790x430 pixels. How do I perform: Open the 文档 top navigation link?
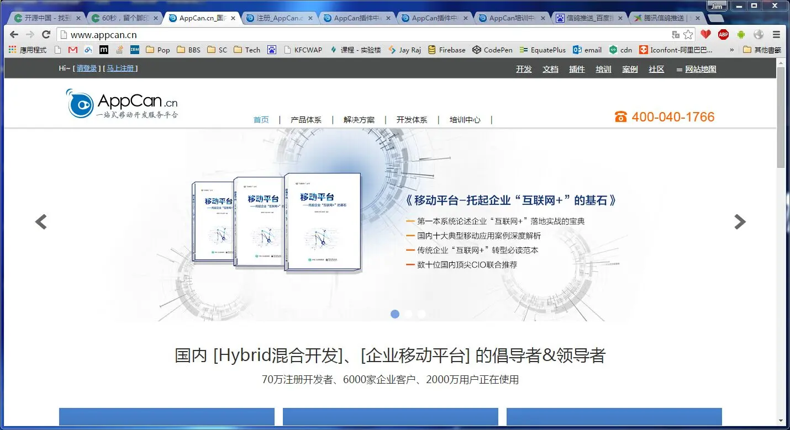tap(550, 69)
